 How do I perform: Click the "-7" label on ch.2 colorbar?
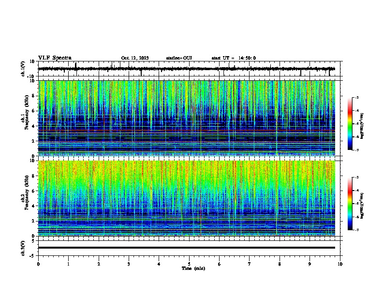357,230
